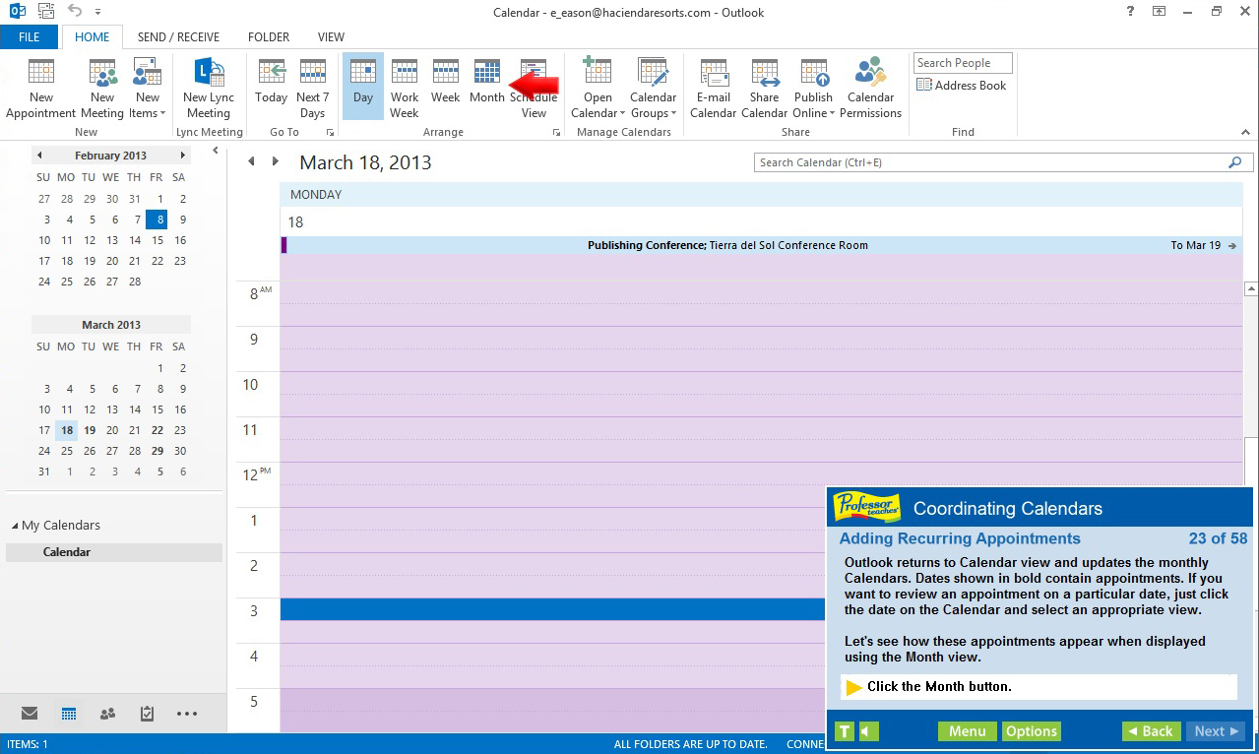
Task: Open the Address Book
Action: [962, 85]
